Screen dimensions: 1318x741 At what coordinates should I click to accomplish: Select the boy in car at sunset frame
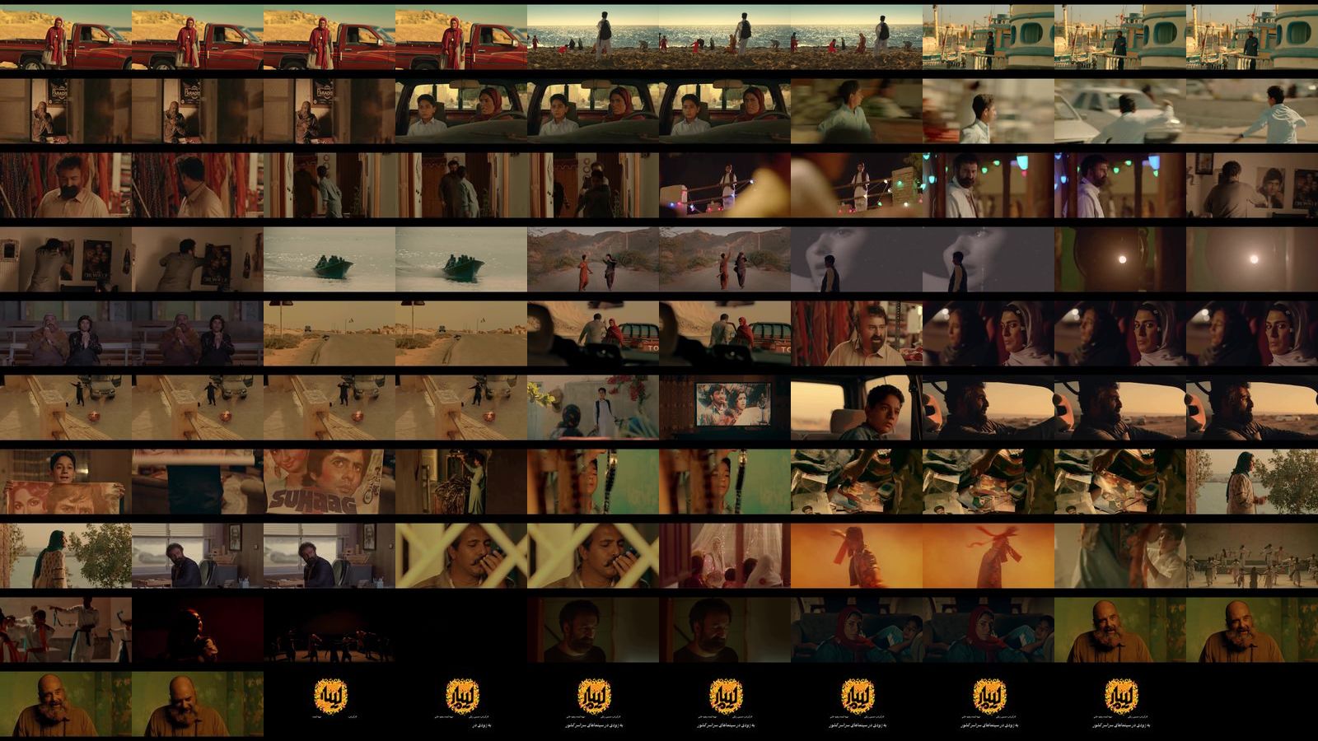(857, 408)
